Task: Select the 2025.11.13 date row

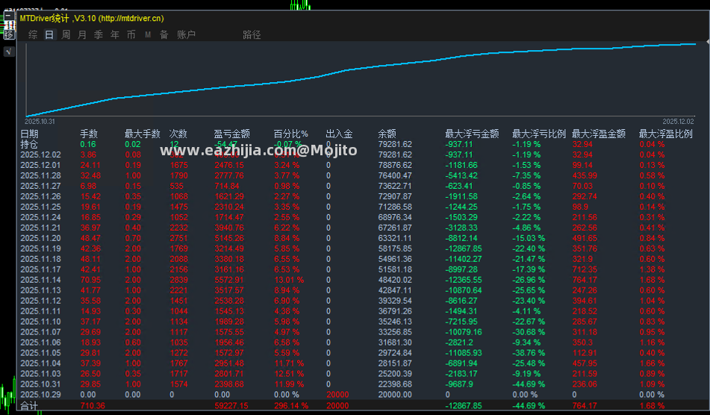Action: pos(40,290)
